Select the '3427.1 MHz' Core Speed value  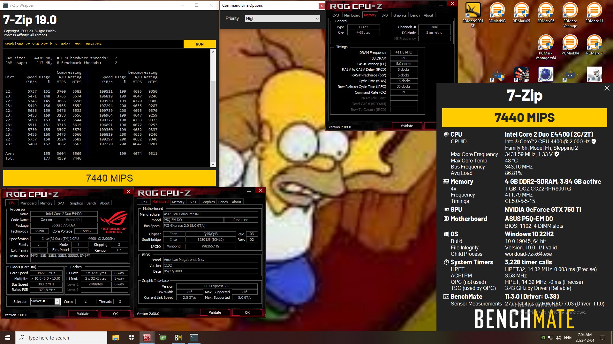(46, 273)
